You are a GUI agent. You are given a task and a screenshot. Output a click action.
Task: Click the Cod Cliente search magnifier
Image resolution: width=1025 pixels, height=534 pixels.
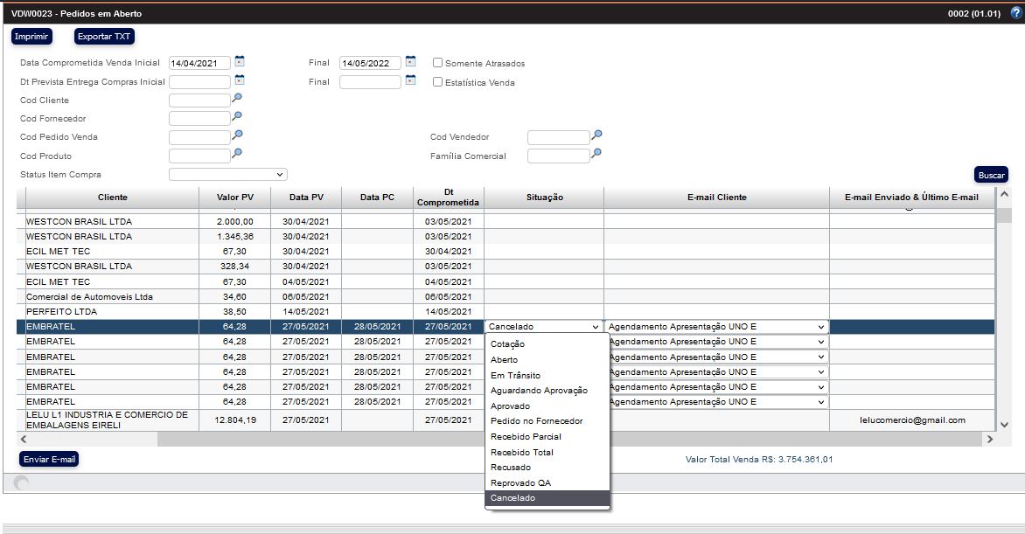(x=236, y=99)
